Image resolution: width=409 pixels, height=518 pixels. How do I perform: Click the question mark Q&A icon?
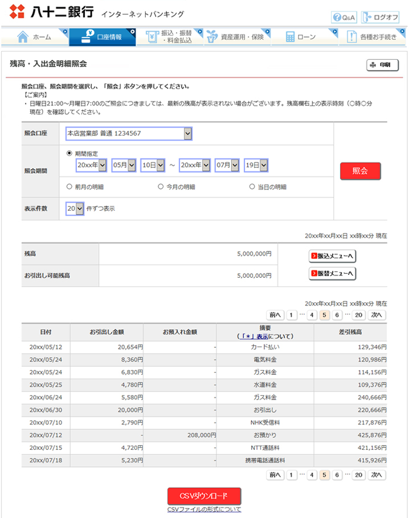[x=337, y=17]
